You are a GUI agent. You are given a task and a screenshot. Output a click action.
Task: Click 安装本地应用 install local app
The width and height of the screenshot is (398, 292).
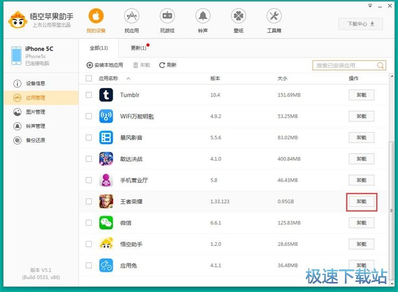click(105, 65)
